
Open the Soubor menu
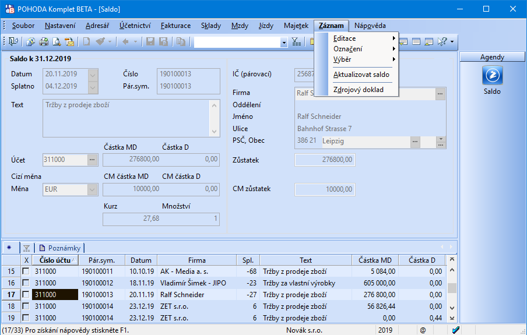tap(23, 26)
